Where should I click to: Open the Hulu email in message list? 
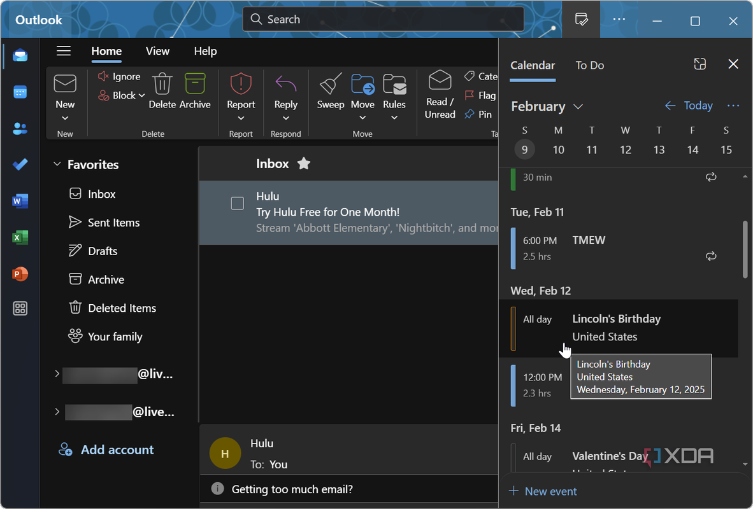point(348,213)
